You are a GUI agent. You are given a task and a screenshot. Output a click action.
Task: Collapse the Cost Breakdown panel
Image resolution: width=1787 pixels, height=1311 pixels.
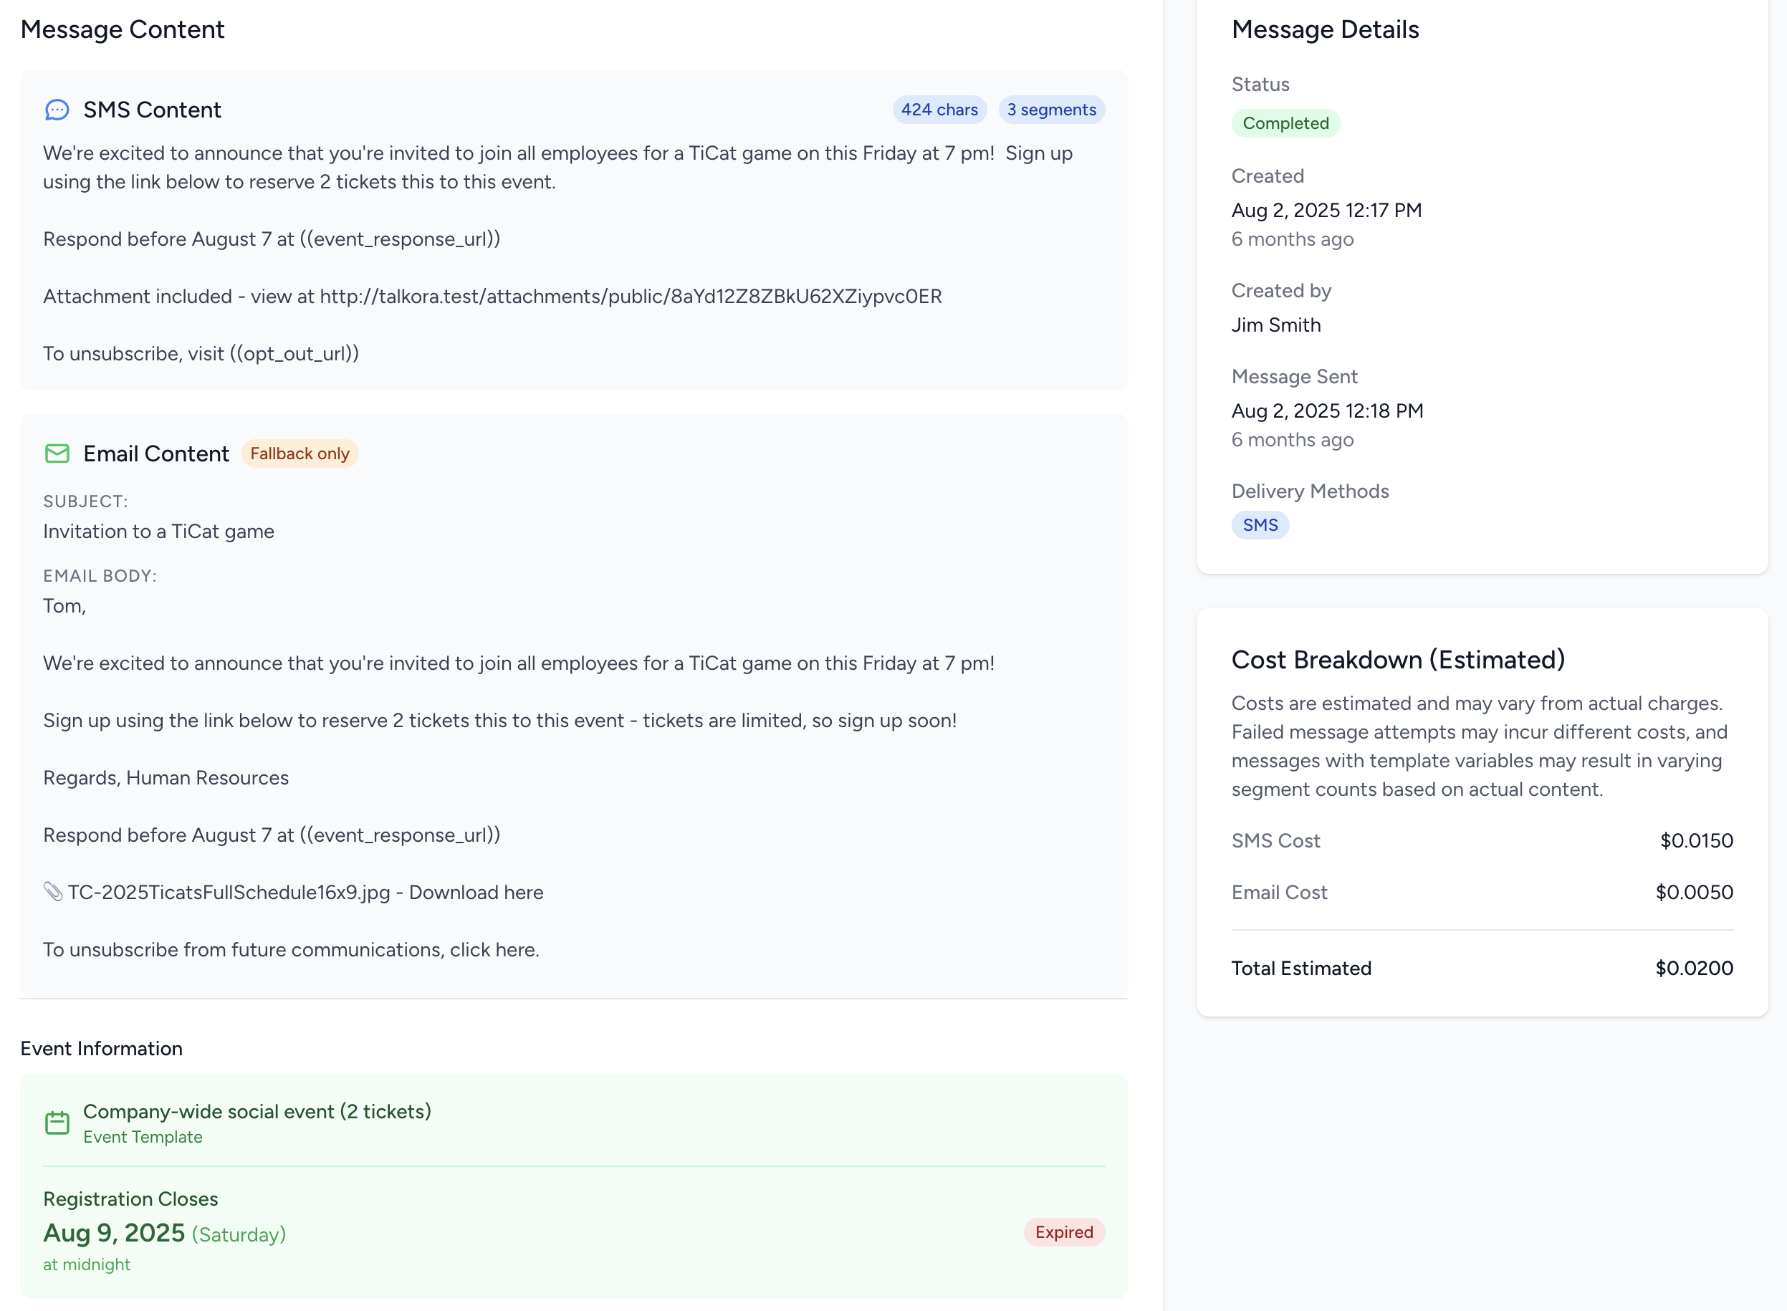[x=1397, y=660]
